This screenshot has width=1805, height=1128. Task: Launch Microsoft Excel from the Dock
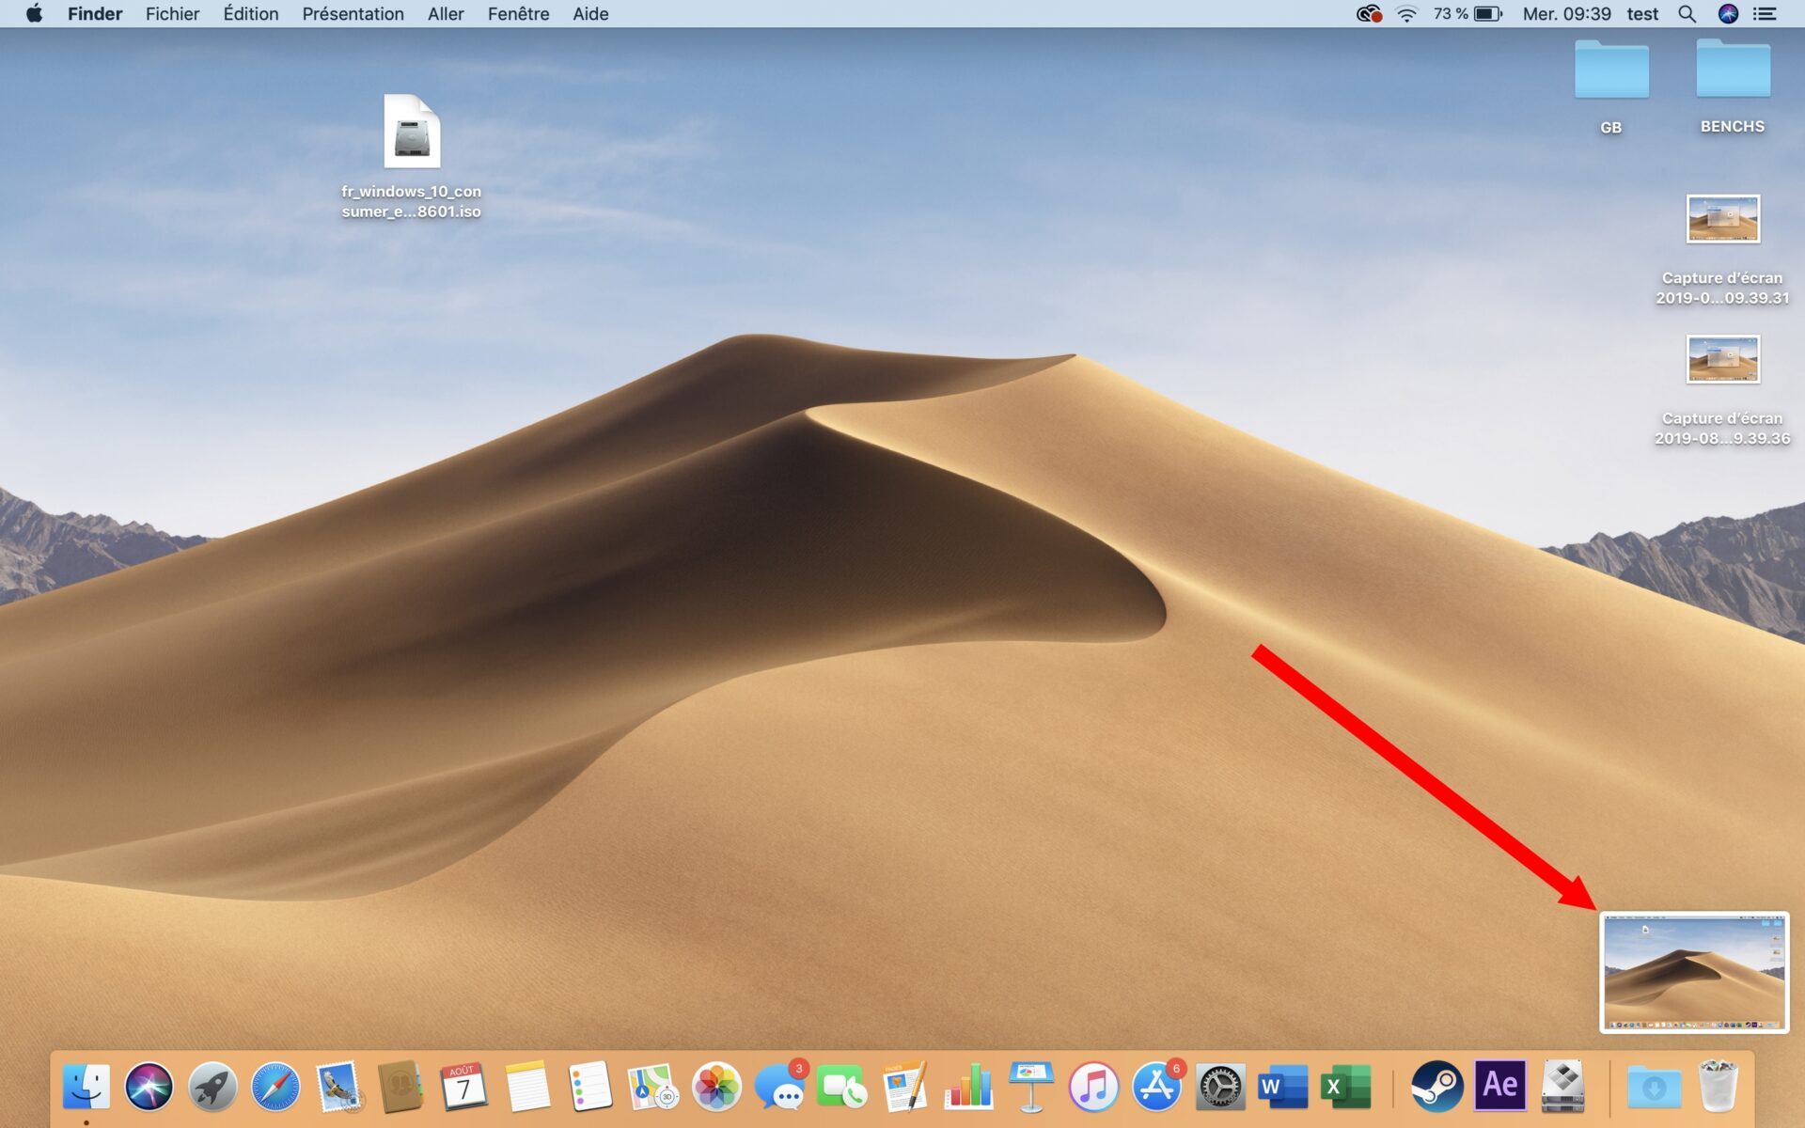1345,1088
